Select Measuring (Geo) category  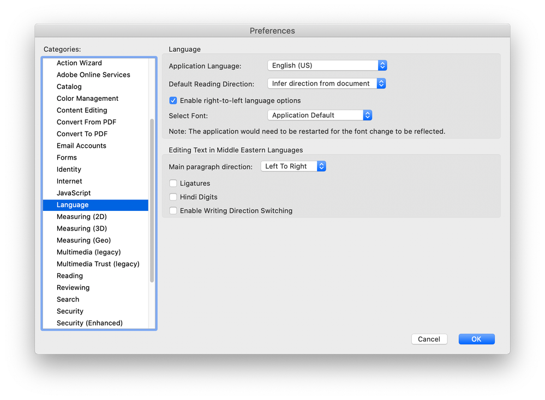[95, 240]
